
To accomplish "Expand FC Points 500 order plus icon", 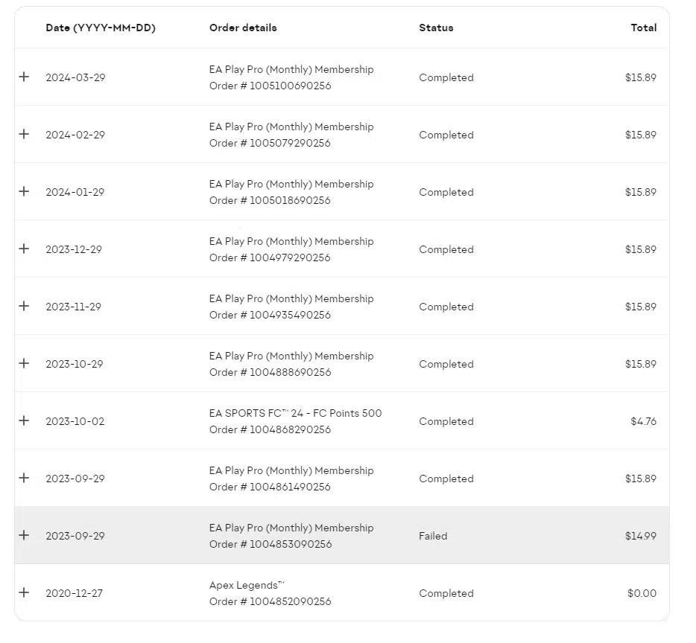I will (24, 420).
